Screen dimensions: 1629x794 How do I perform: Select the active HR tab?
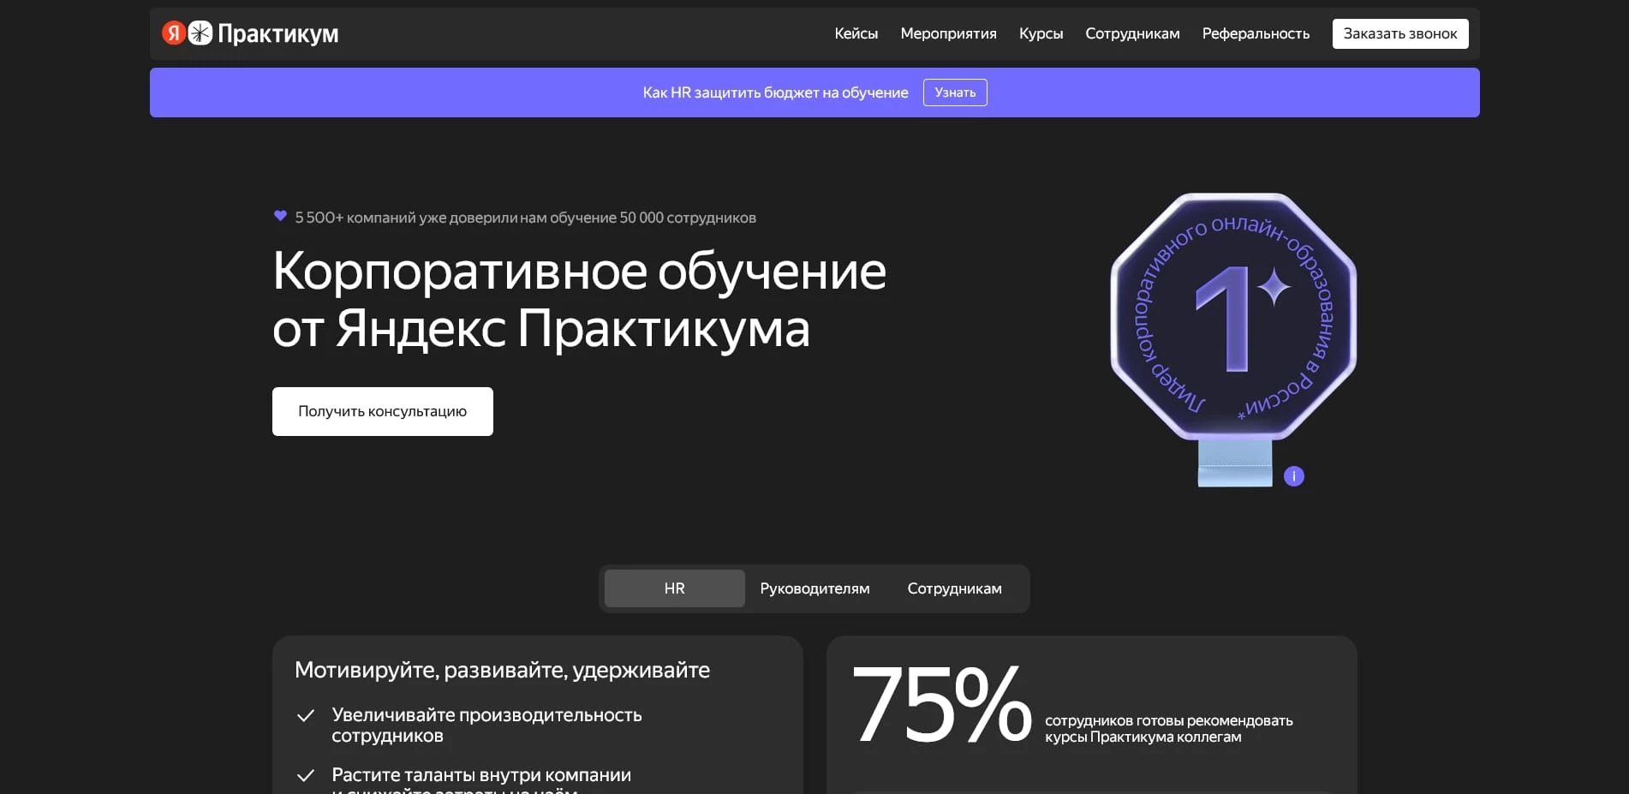pyautogui.click(x=674, y=588)
